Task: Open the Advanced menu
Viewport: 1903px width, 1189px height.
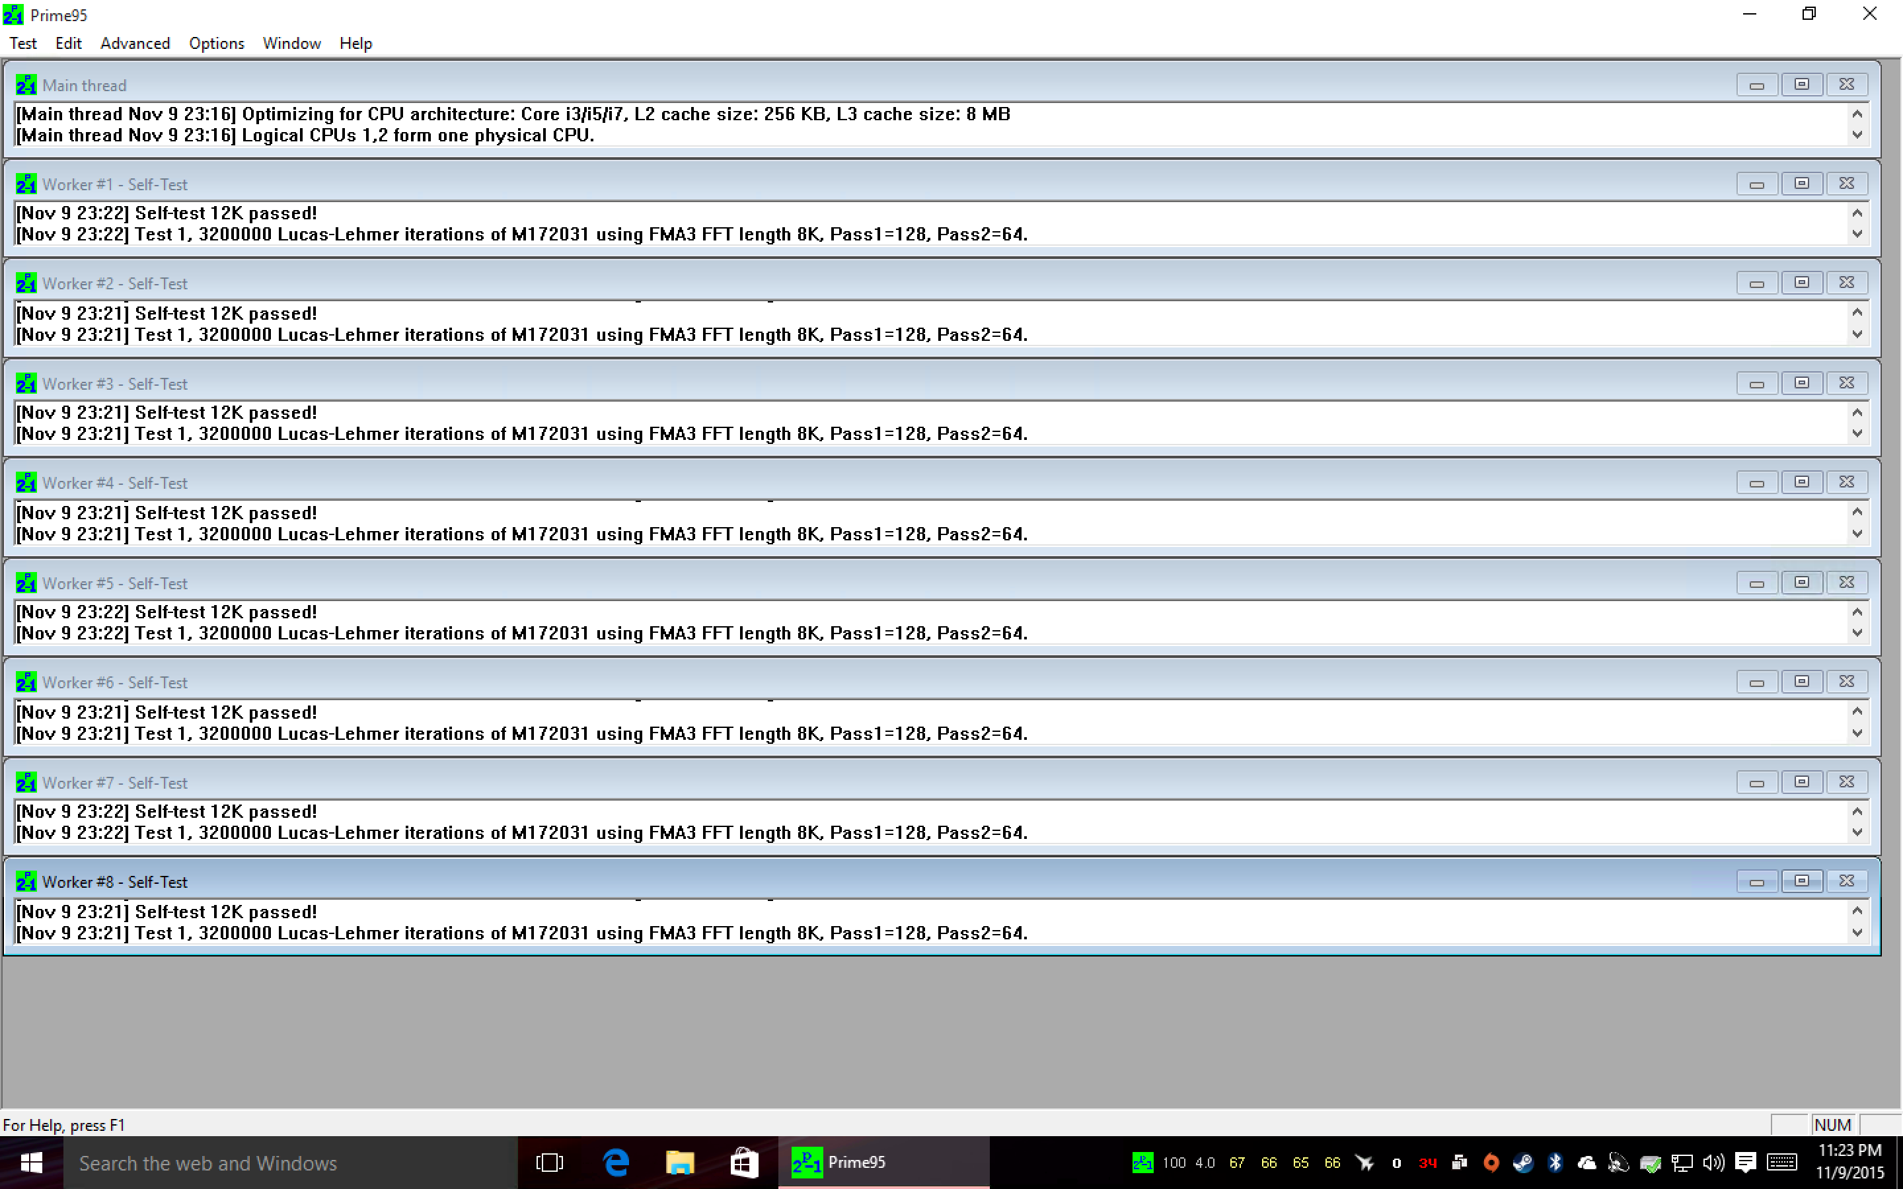Action: (x=135, y=43)
